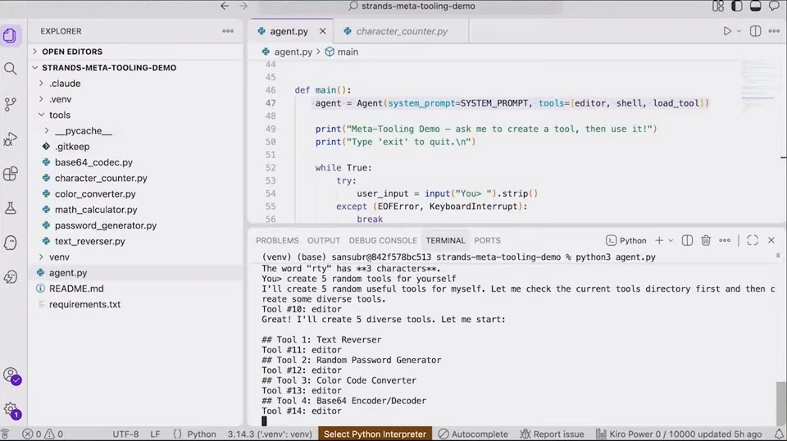Toggle Autocomplete in the status bar
This screenshot has height=441, width=787.
[x=473, y=434]
